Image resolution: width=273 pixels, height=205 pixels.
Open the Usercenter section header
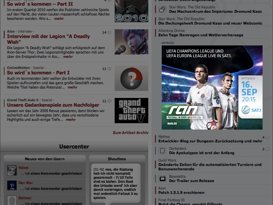[74, 146]
